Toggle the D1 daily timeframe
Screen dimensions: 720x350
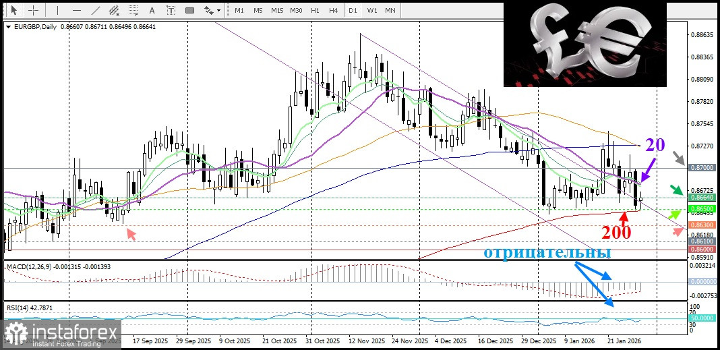353,10
